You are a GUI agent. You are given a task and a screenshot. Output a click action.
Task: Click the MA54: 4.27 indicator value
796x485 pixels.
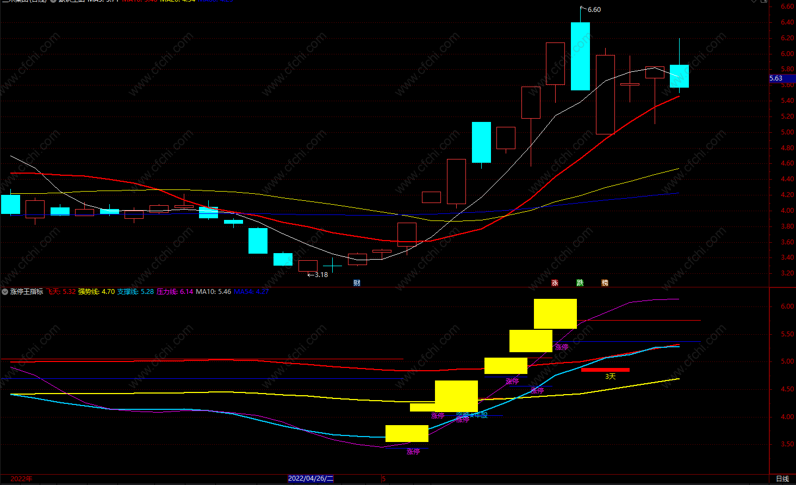pyautogui.click(x=251, y=292)
